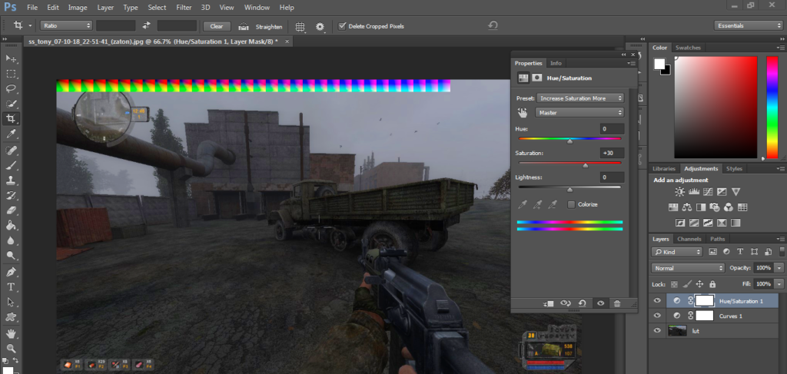Click the reset adjustment defaults icon

pos(583,303)
